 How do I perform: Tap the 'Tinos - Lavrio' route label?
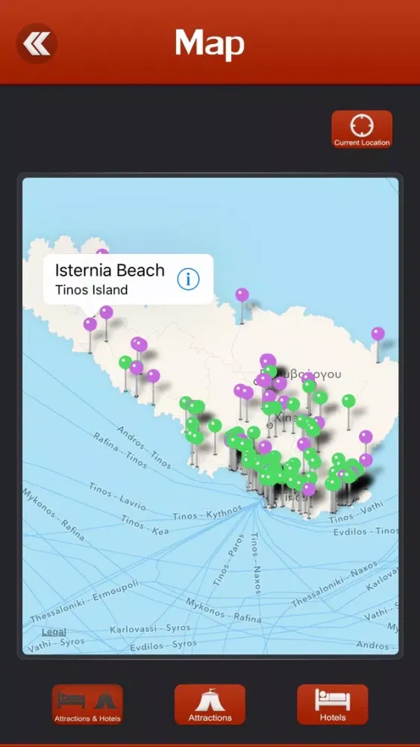[117, 496]
